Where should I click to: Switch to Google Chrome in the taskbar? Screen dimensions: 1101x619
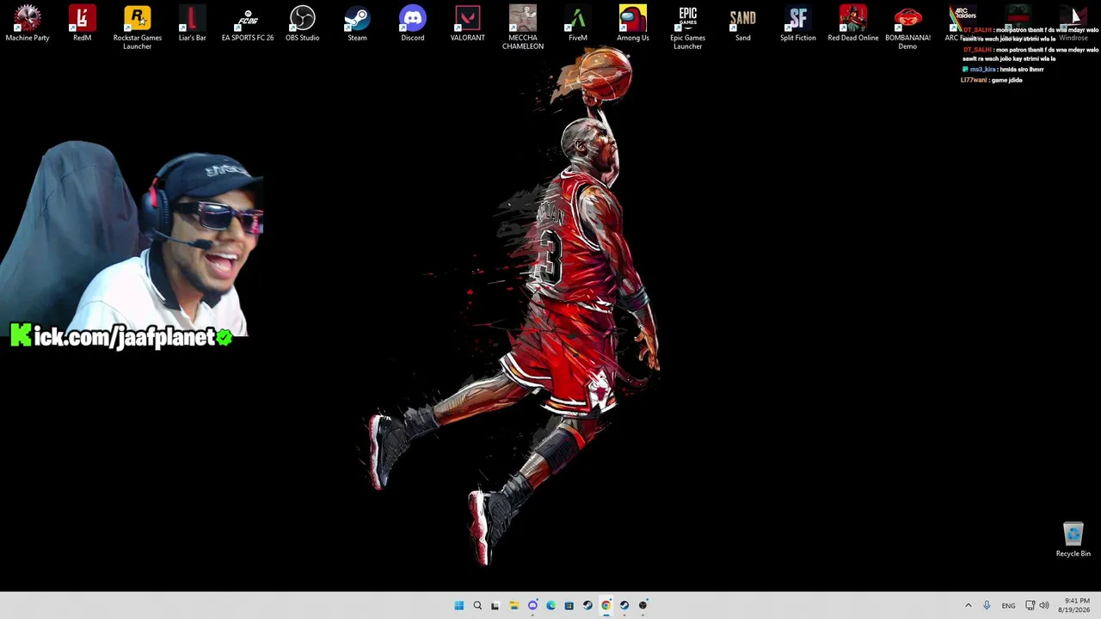coord(606,605)
